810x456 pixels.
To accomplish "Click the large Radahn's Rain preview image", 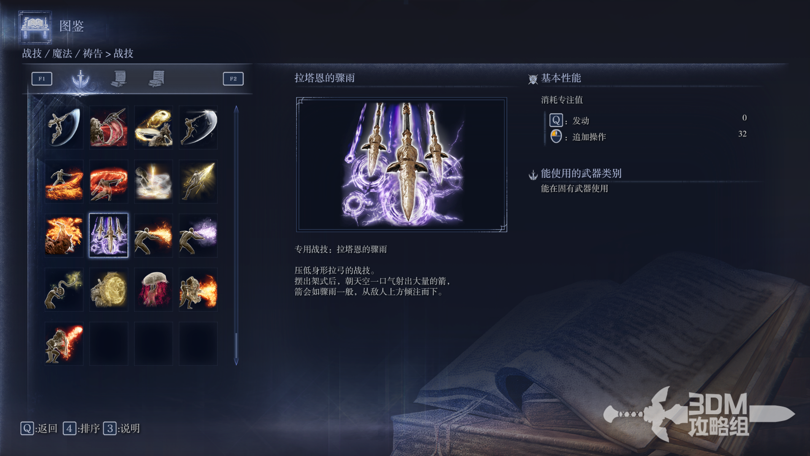I will [402, 165].
